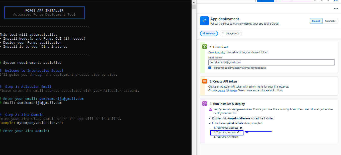Open the ellipsis options menu
The height and width of the screenshot is (155, 341).
coord(336,8)
